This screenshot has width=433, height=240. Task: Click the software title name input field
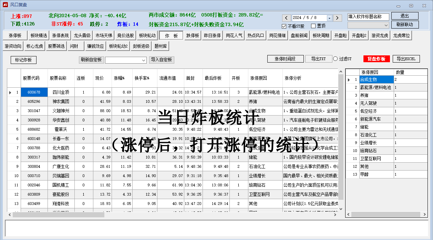click(x=368, y=17)
